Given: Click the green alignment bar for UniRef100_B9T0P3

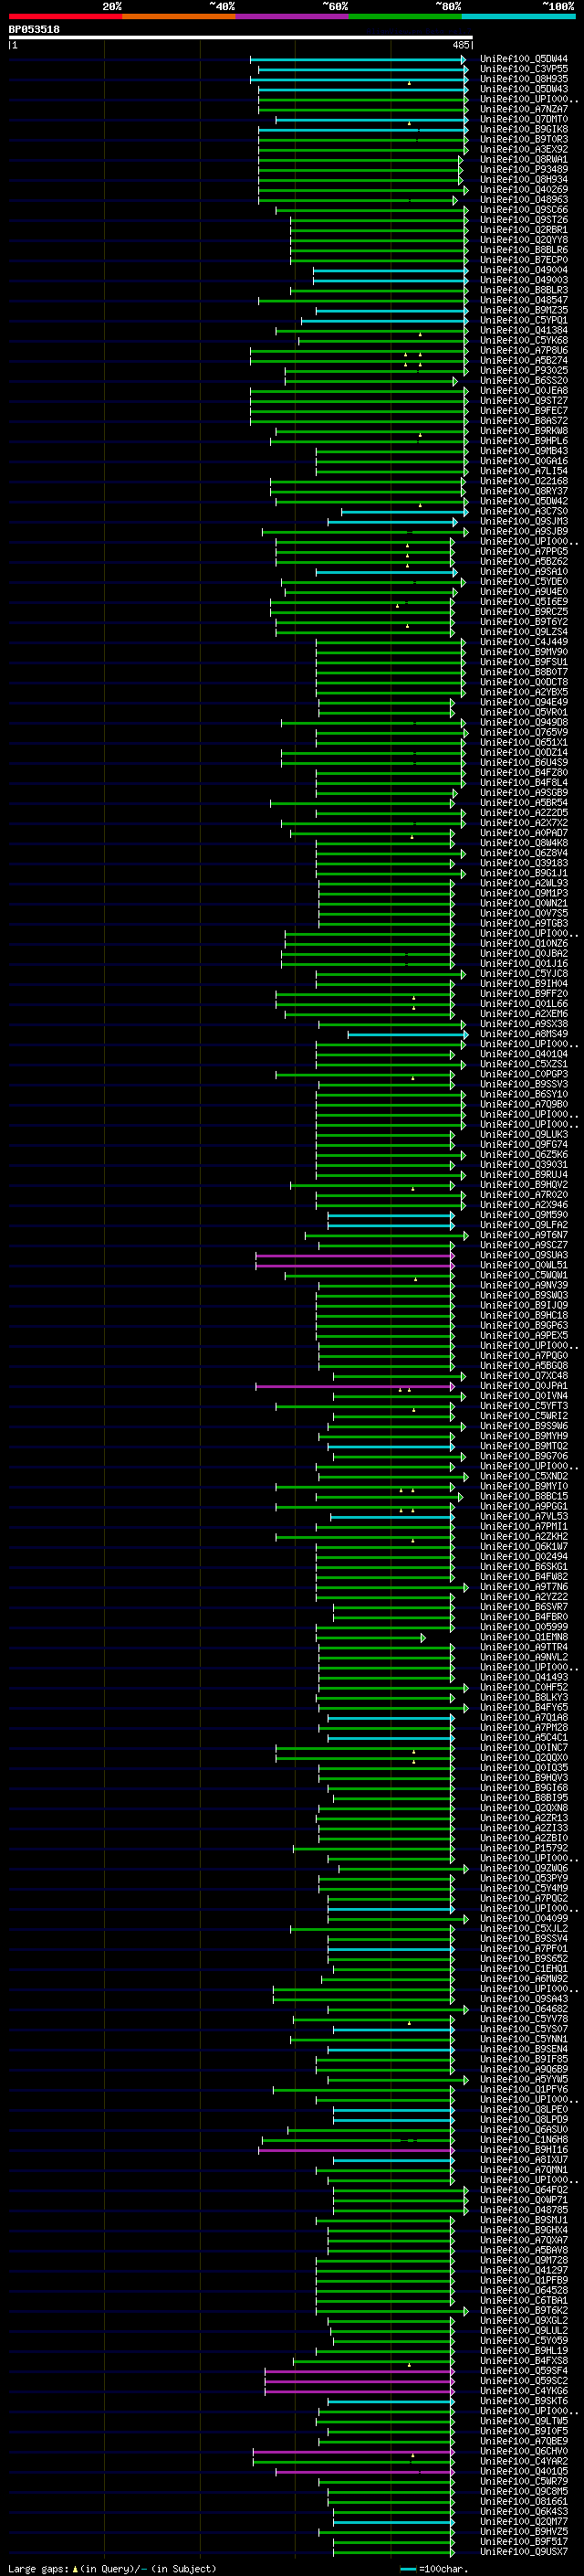Looking at the screenshot, I should pyautogui.click(x=362, y=140).
